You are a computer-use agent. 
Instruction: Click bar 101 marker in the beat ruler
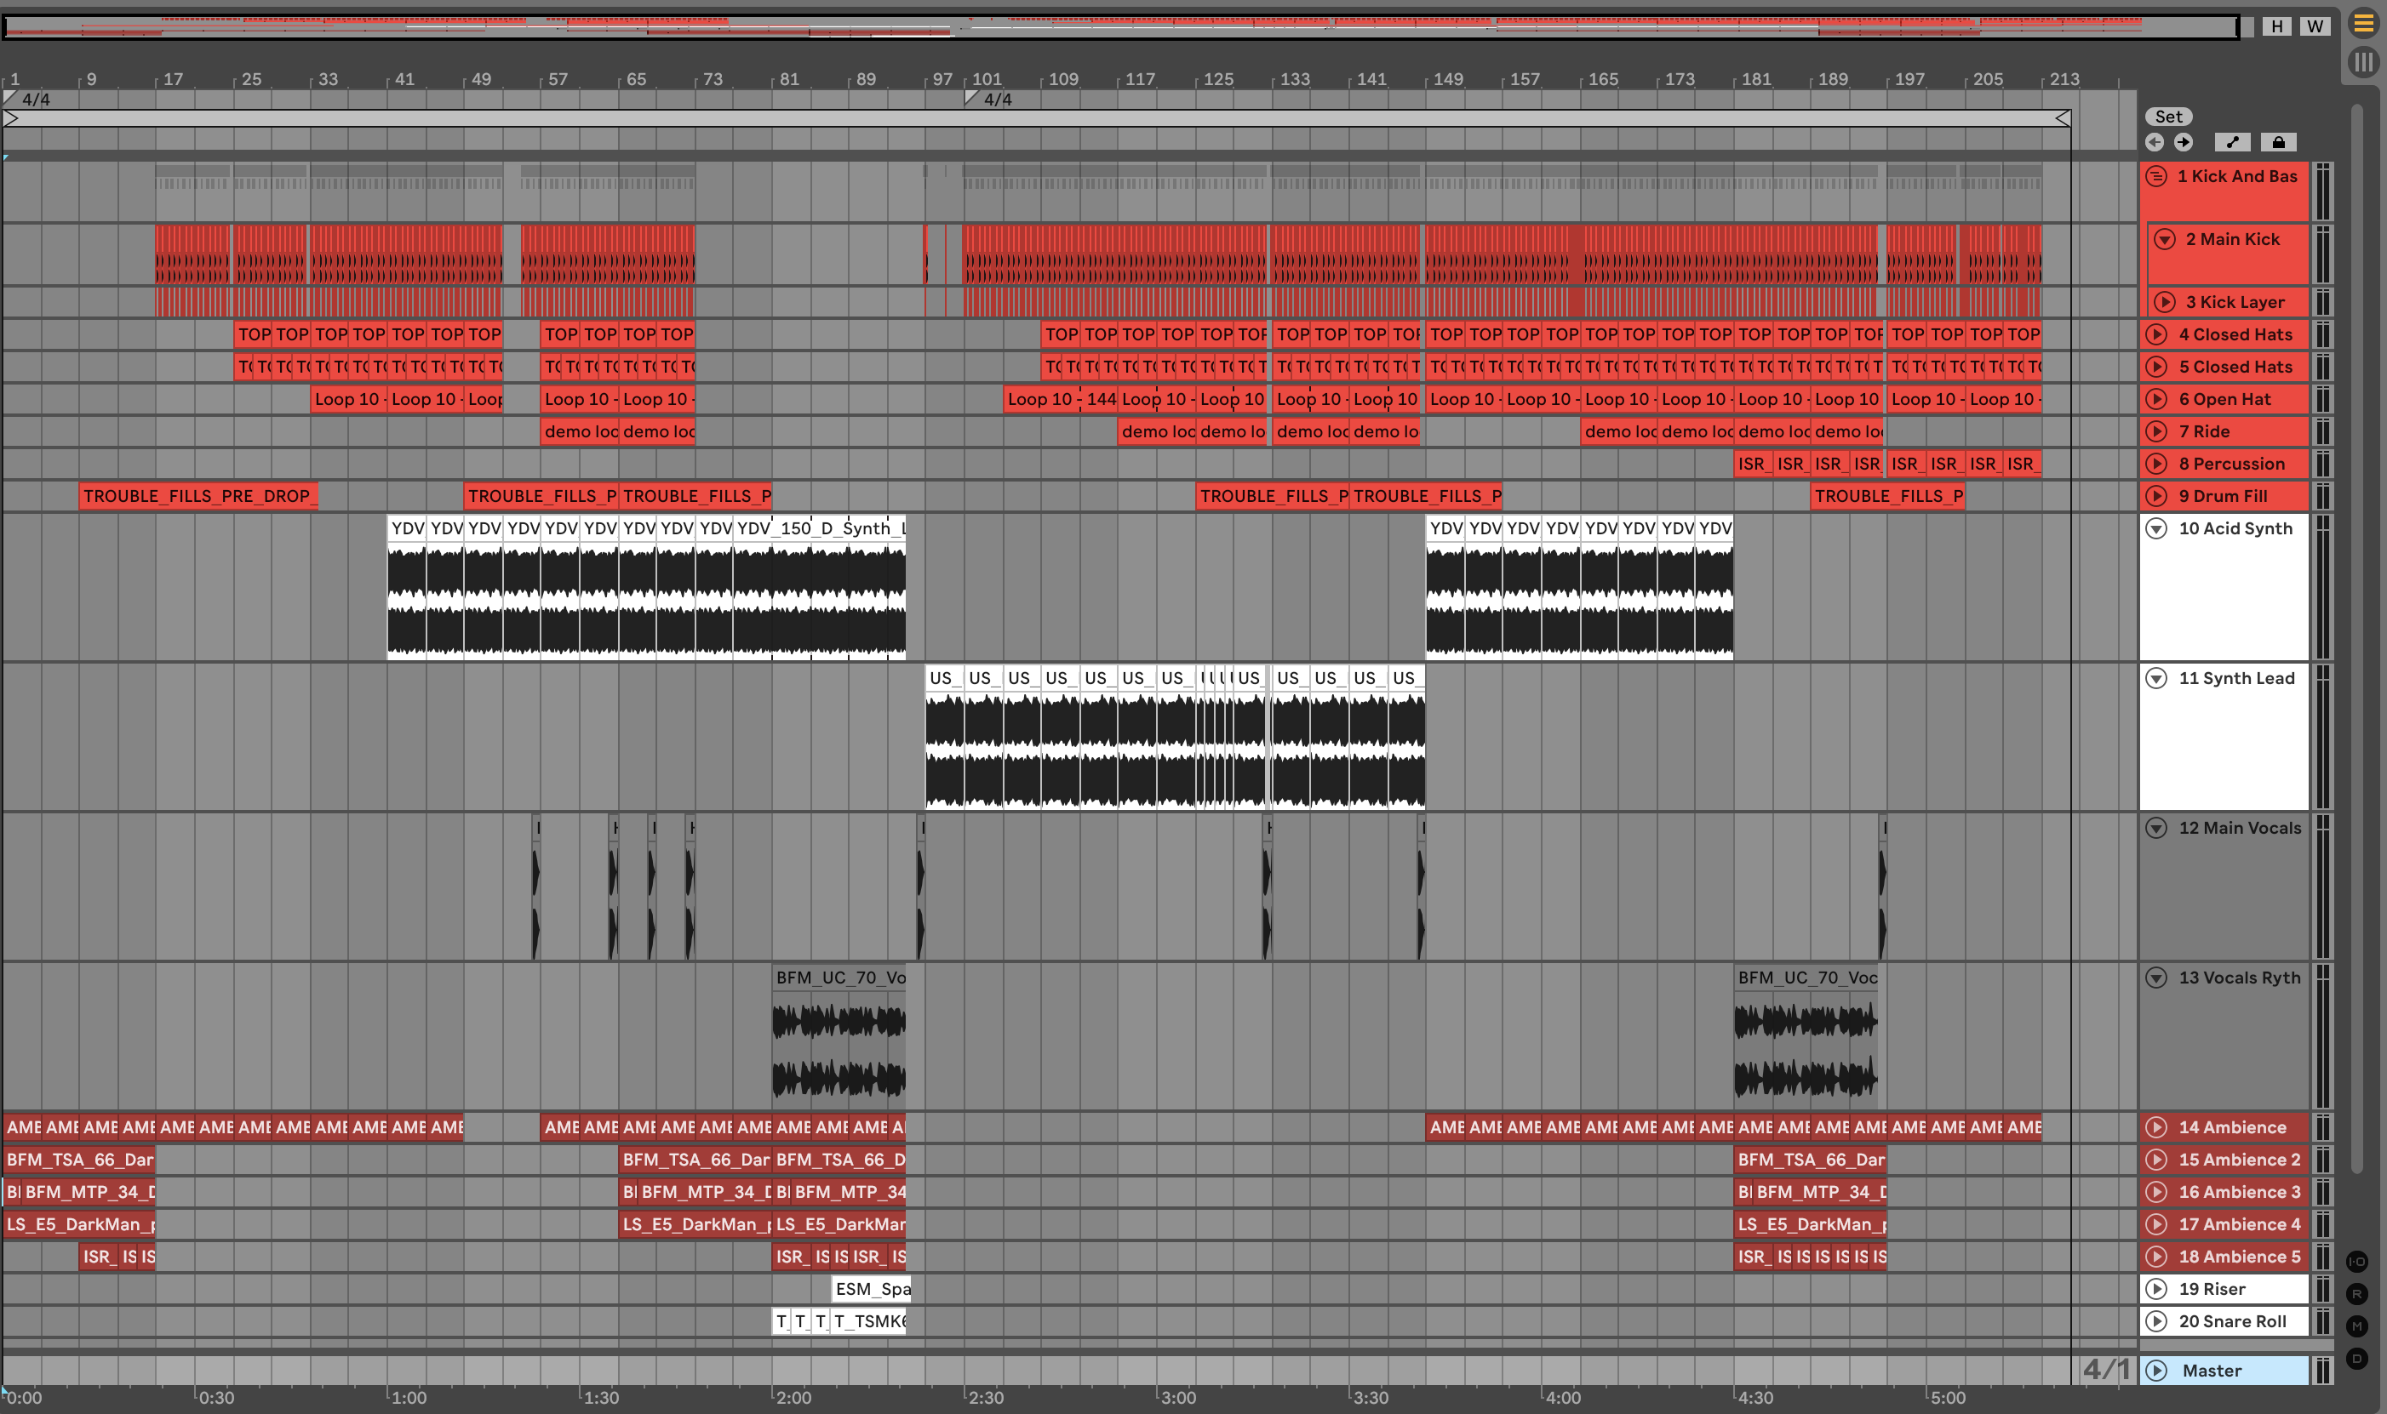pyautogui.click(x=986, y=79)
